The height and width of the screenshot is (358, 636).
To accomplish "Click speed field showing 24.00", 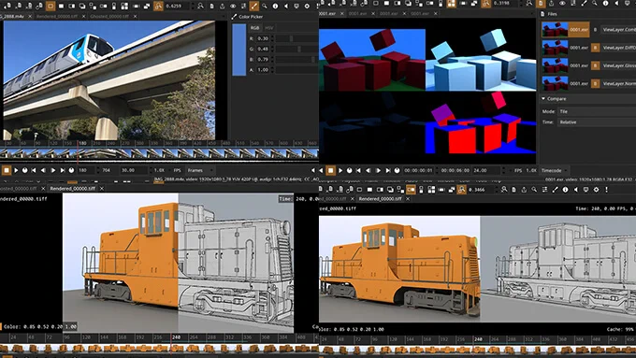I will [x=486, y=170].
